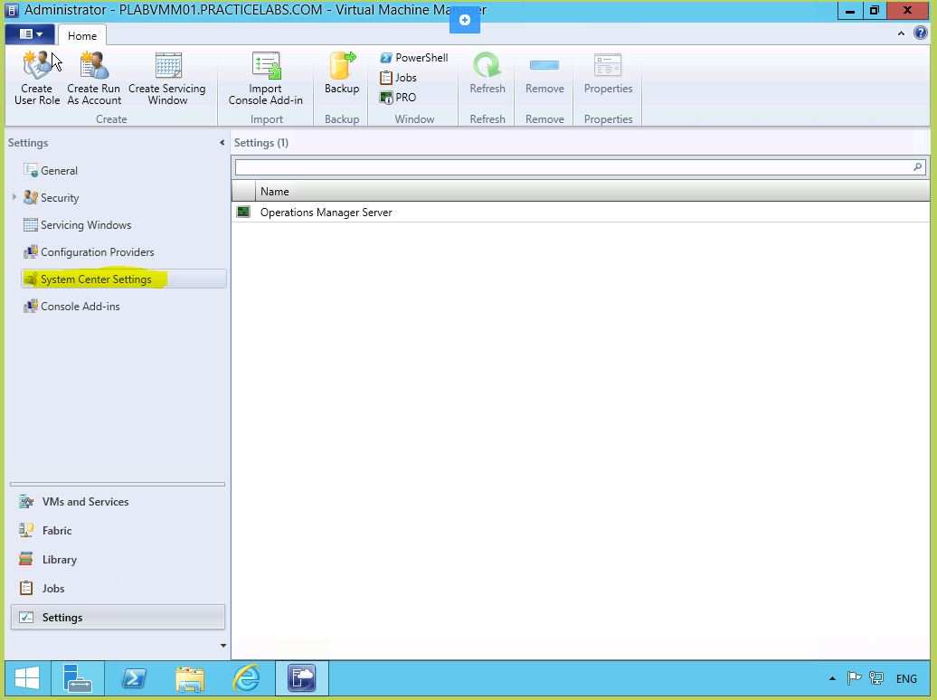Viewport: 937px width, 700px height.
Task: Open the Settings workspace
Action: (118, 617)
